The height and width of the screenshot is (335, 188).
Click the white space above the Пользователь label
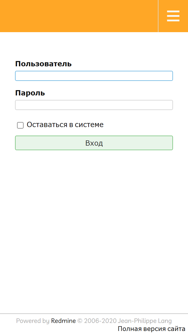(94, 46)
